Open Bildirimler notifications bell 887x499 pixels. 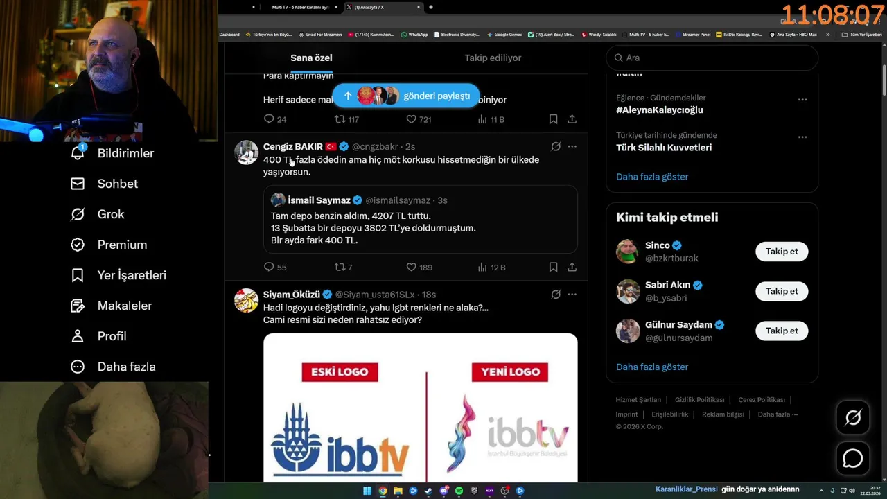(x=111, y=153)
